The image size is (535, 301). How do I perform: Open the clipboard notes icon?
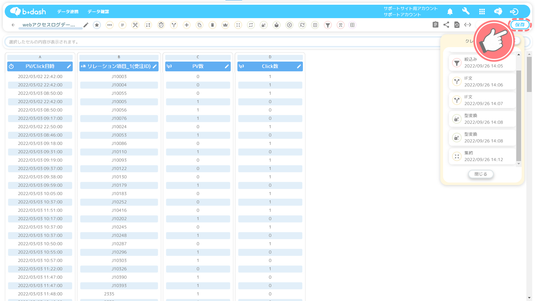(435, 25)
